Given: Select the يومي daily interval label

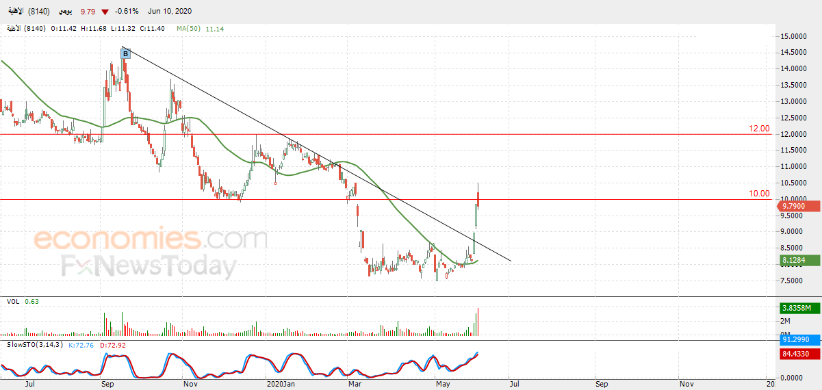Looking at the screenshot, I should click(64, 12).
